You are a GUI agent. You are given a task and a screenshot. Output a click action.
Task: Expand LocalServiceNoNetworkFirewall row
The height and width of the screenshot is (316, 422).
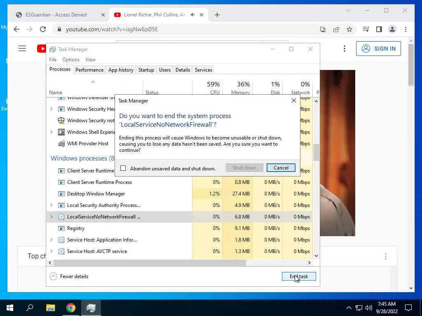click(x=52, y=216)
